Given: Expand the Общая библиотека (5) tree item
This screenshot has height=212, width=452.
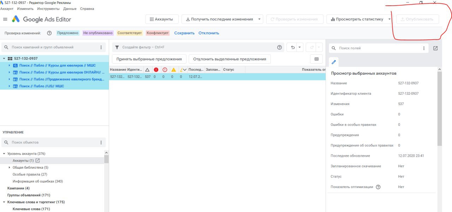Looking at the screenshot, I should click(10, 168).
